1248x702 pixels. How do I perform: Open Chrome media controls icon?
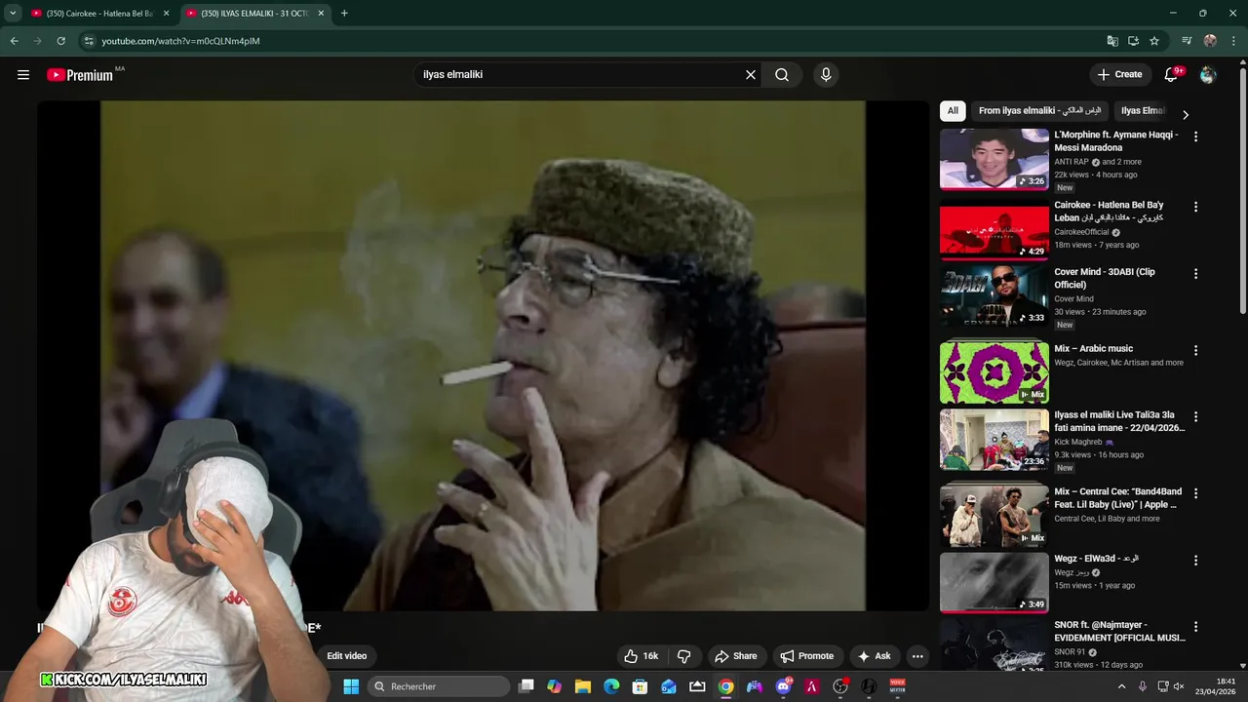click(1187, 41)
